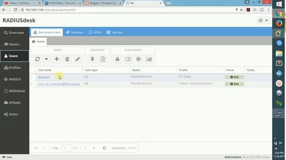Screen dimensions: 286x160
Task: Export users to CSV file icon
Action: pos(103,59)
